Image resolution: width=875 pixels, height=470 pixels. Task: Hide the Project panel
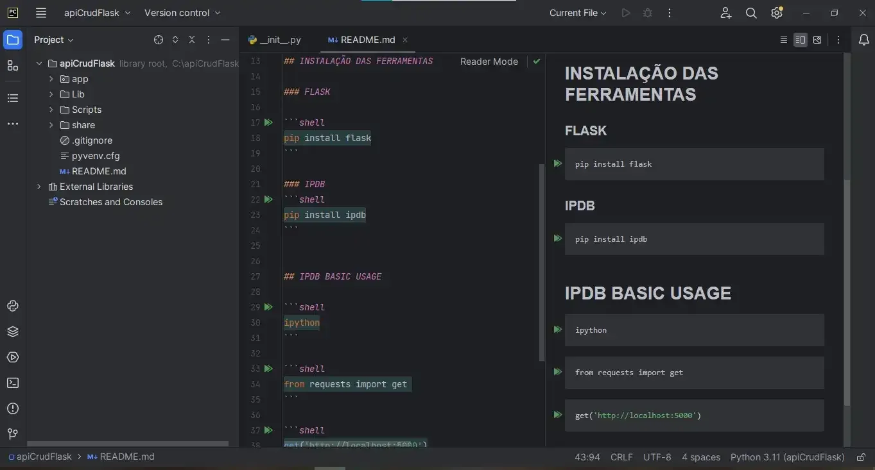pyautogui.click(x=225, y=40)
